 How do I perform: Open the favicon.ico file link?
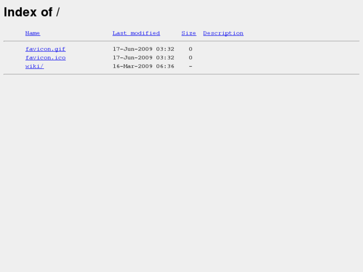(45, 57)
